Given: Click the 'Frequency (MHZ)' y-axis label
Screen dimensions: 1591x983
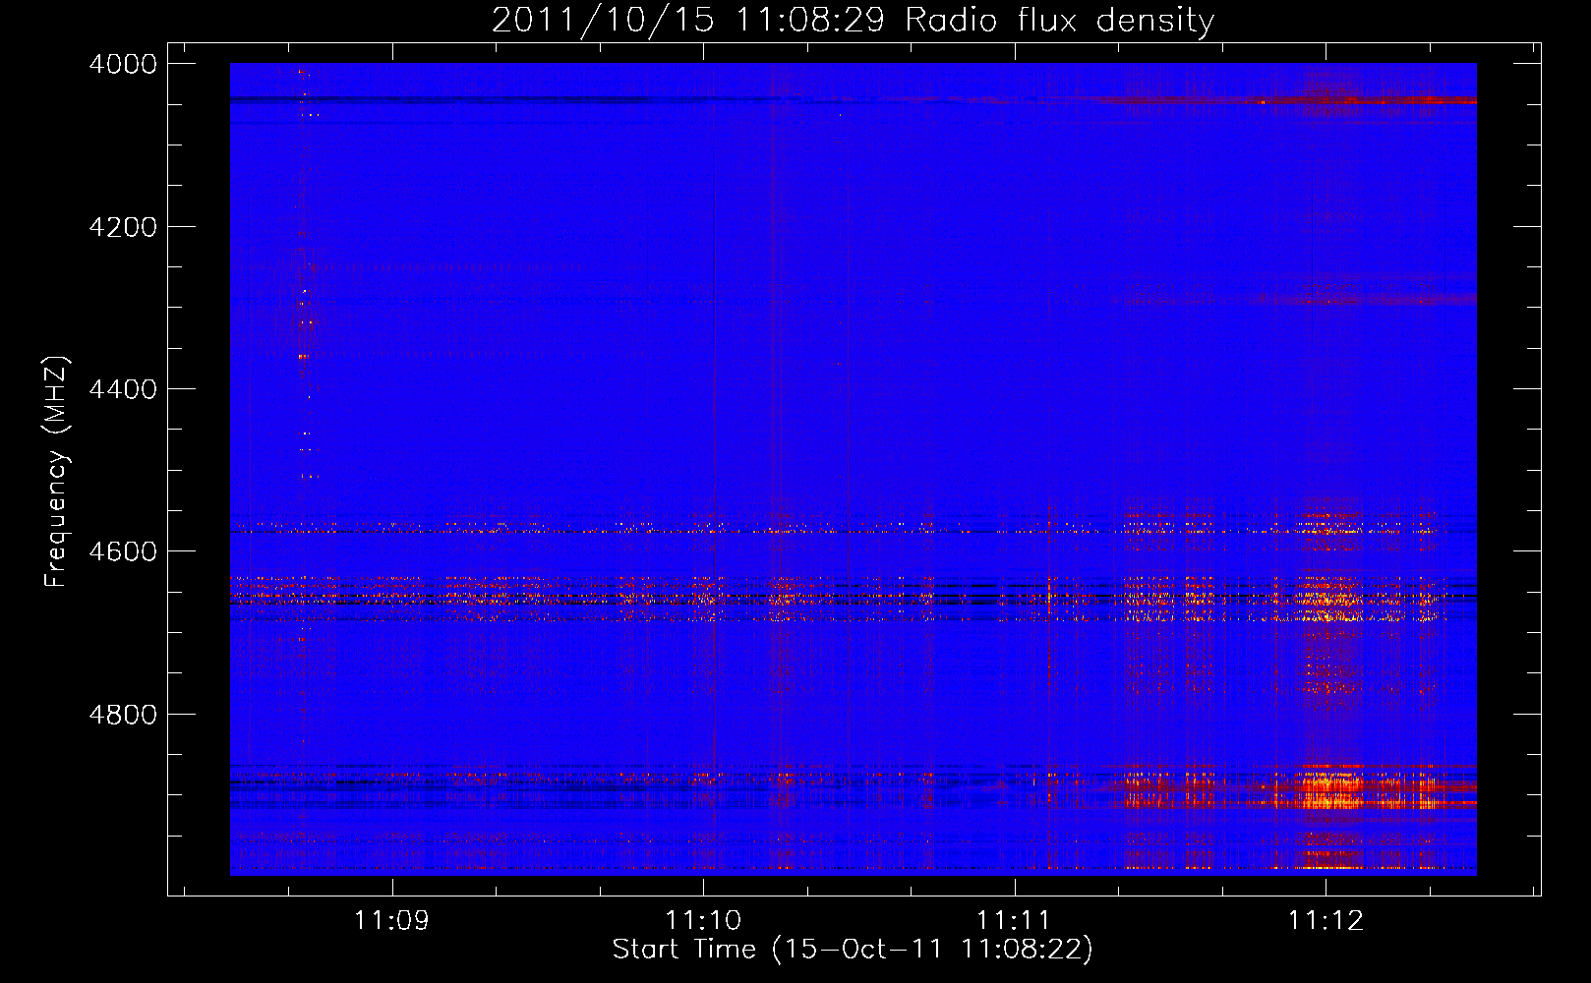Looking at the screenshot, I should tap(56, 472).
